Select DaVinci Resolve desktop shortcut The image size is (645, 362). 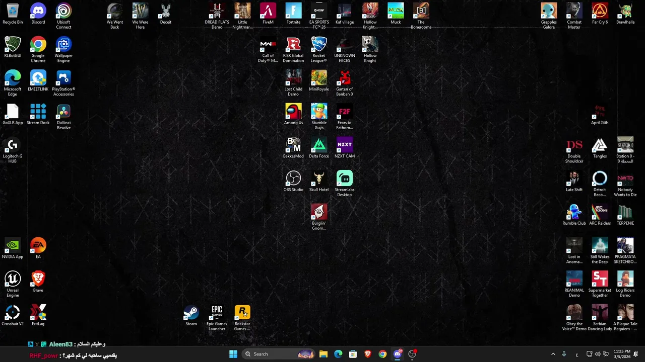pos(63,117)
